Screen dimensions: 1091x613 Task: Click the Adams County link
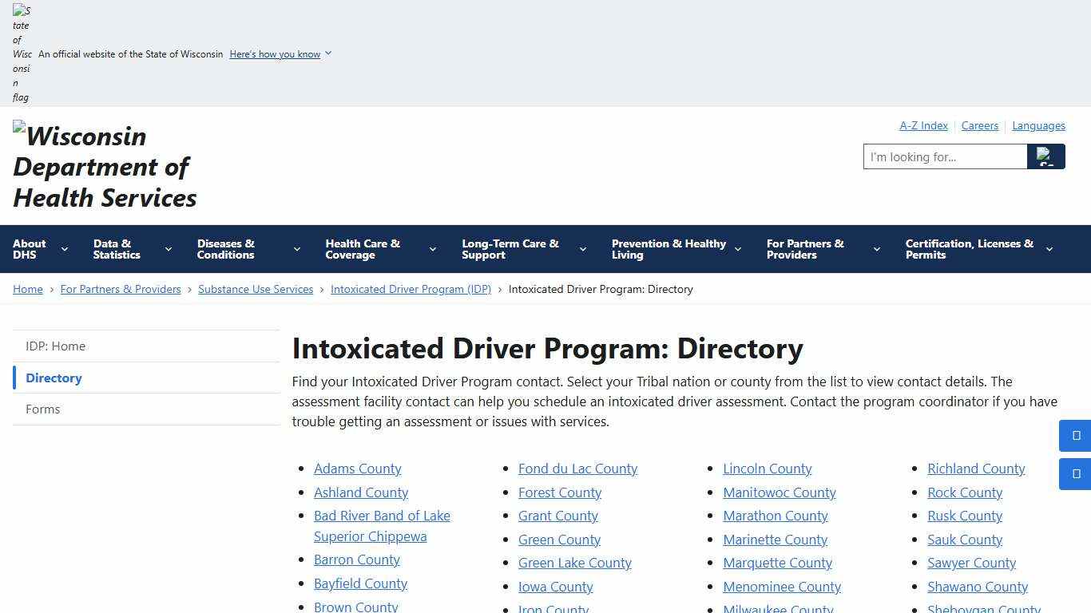click(x=357, y=469)
